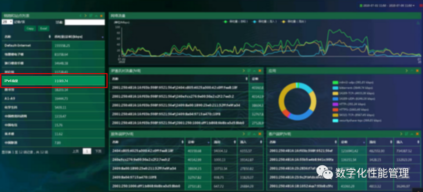423x192 pixels.
Task: Click the right arrow icon in site list panel header
Action: (x=85, y=16)
